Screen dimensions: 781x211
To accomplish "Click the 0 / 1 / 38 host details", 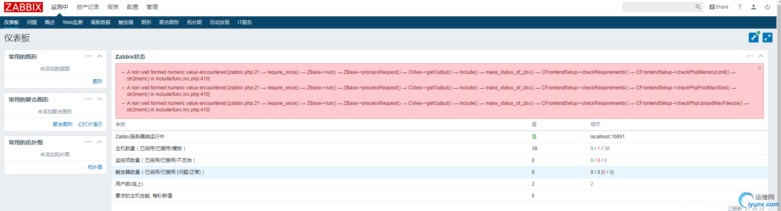I will click(x=600, y=149).
